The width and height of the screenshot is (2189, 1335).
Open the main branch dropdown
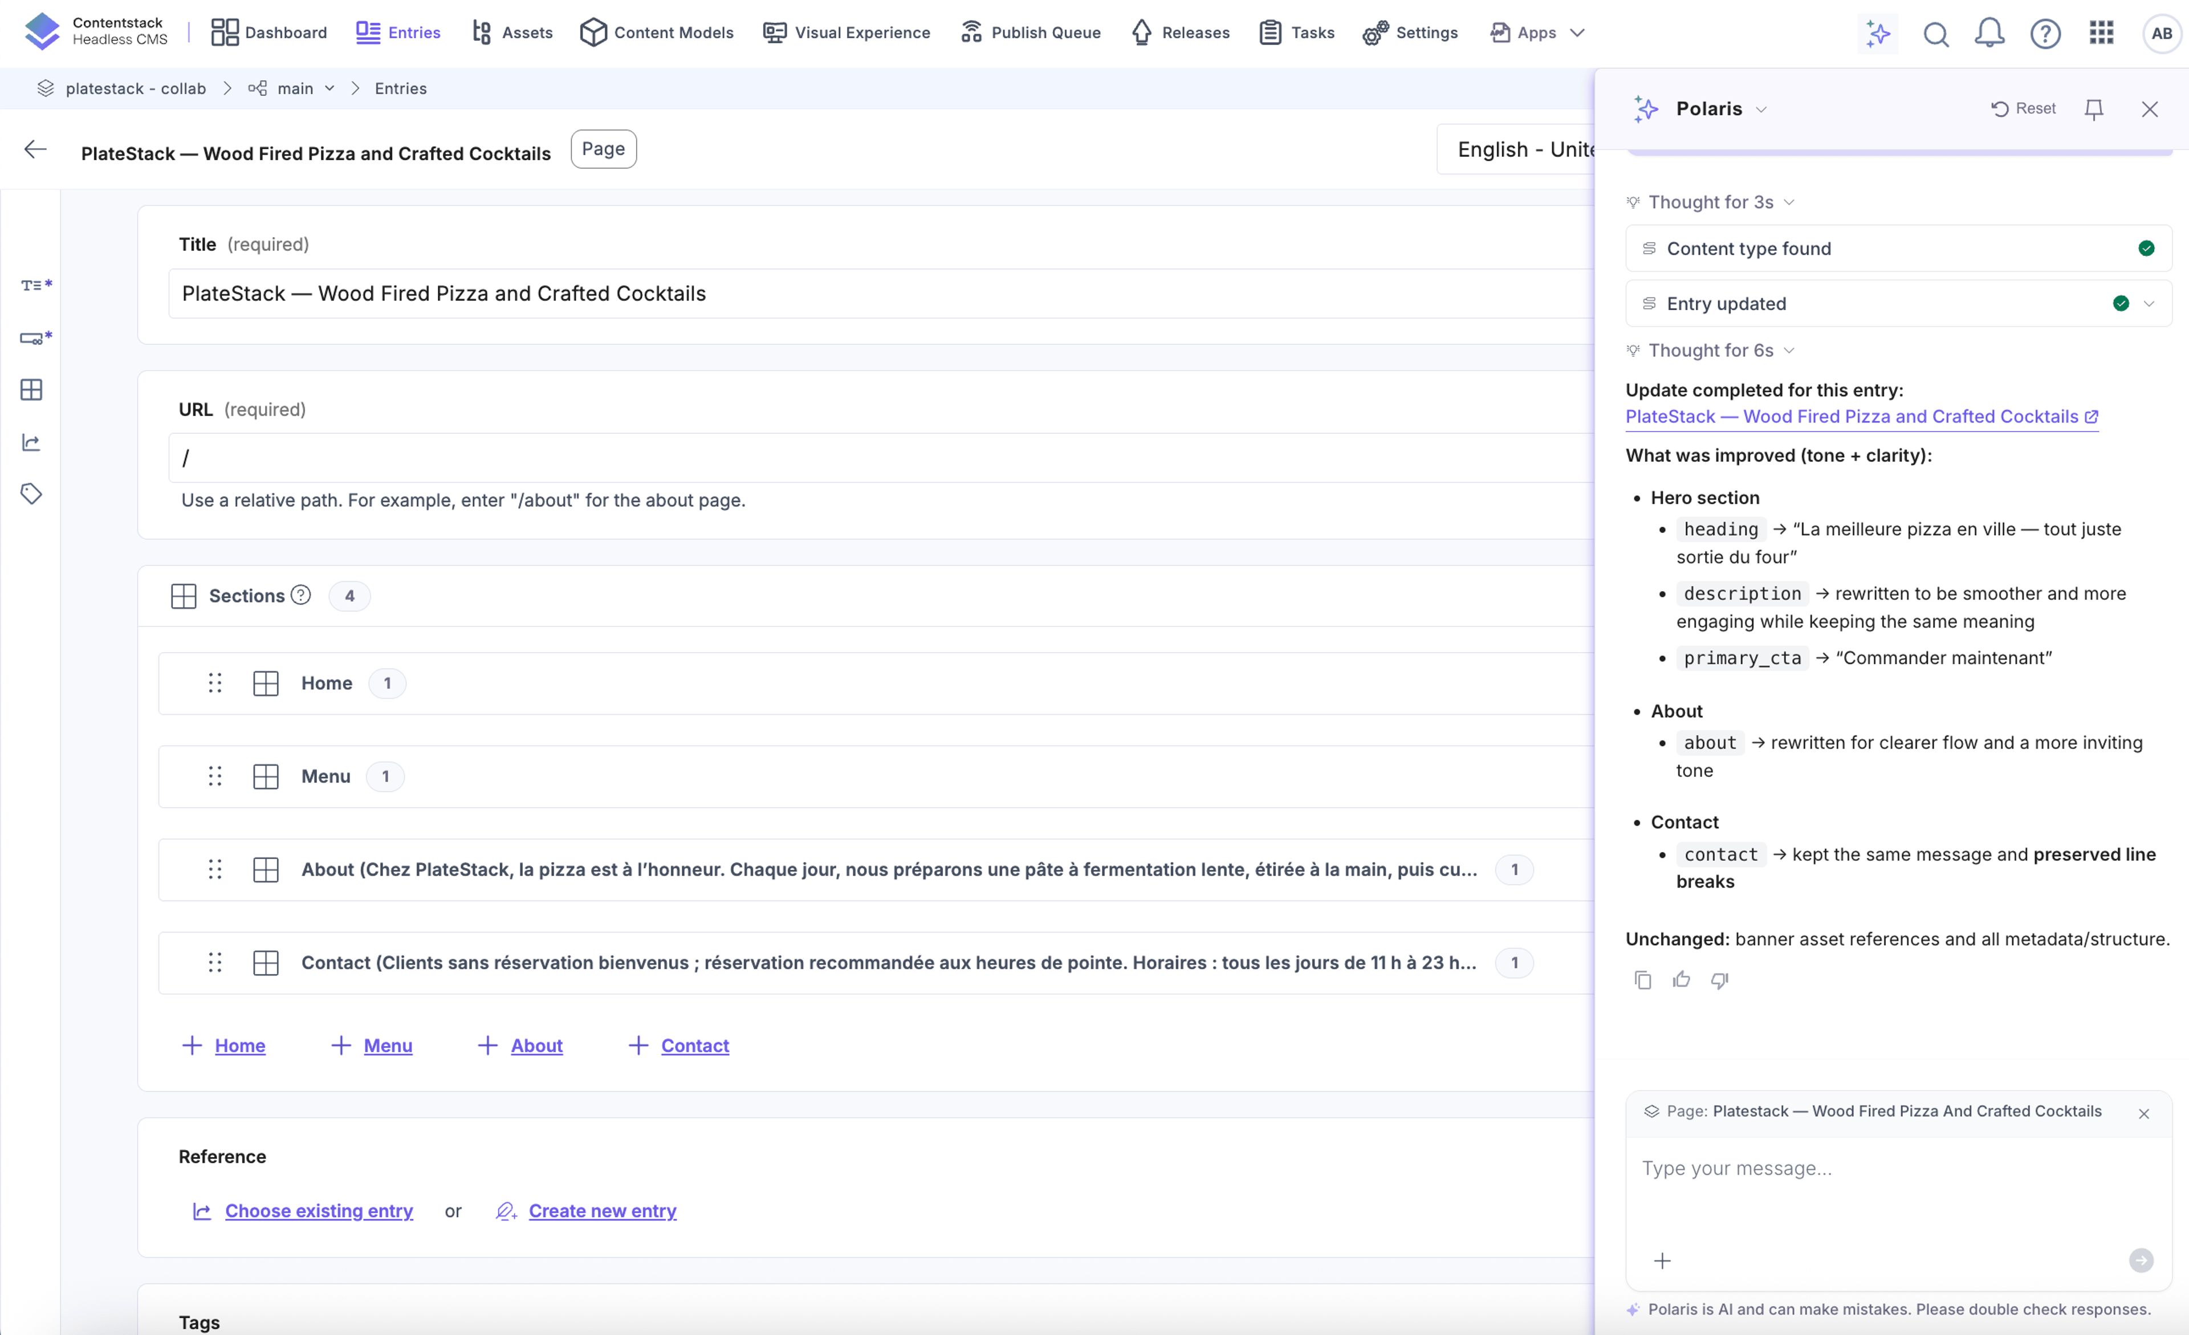point(291,88)
